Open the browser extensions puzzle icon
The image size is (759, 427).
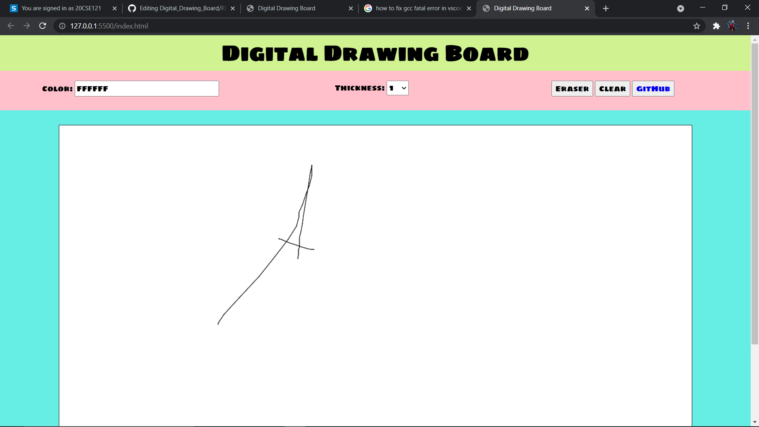click(717, 26)
